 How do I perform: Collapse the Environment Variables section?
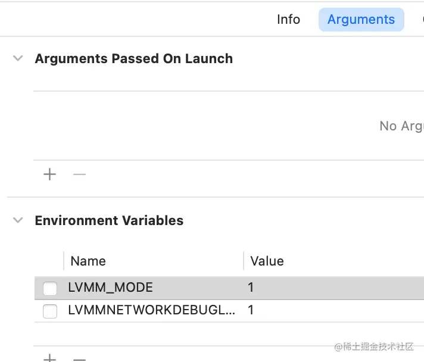[x=18, y=220]
